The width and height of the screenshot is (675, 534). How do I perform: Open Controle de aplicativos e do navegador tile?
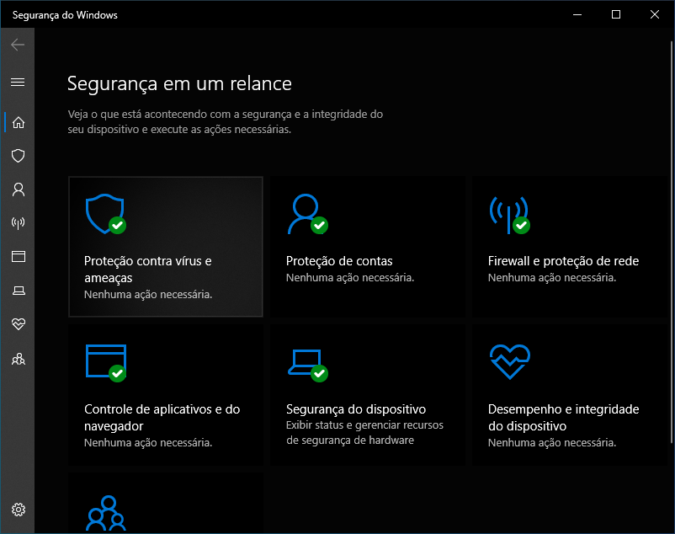[x=166, y=395]
